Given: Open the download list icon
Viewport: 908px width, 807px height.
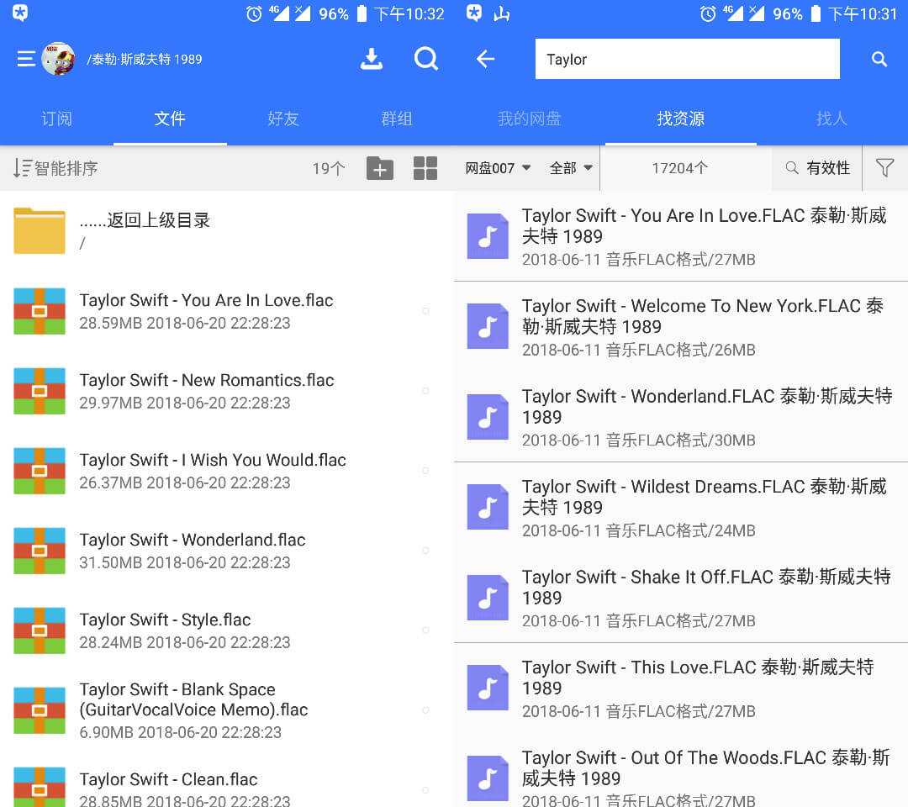Looking at the screenshot, I should 372,59.
